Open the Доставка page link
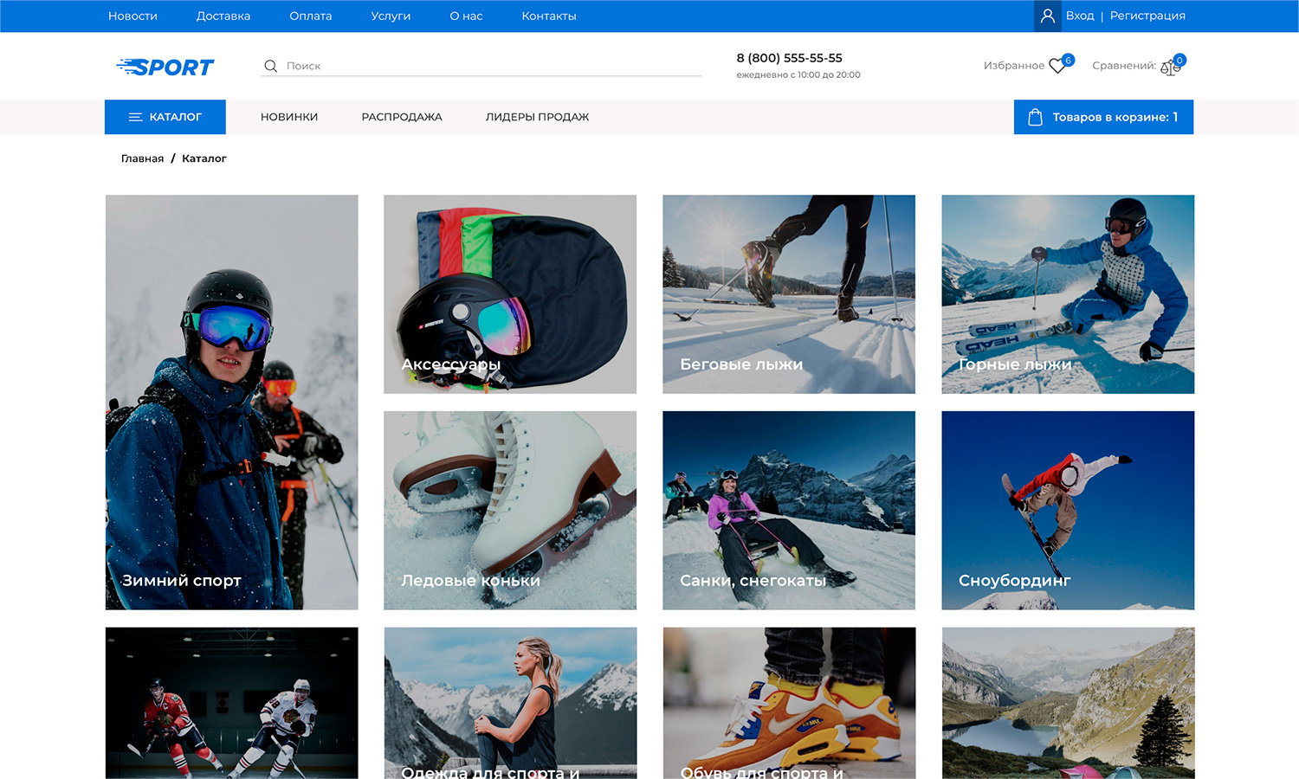The height and width of the screenshot is (779, 1299). tap(223, 16)
